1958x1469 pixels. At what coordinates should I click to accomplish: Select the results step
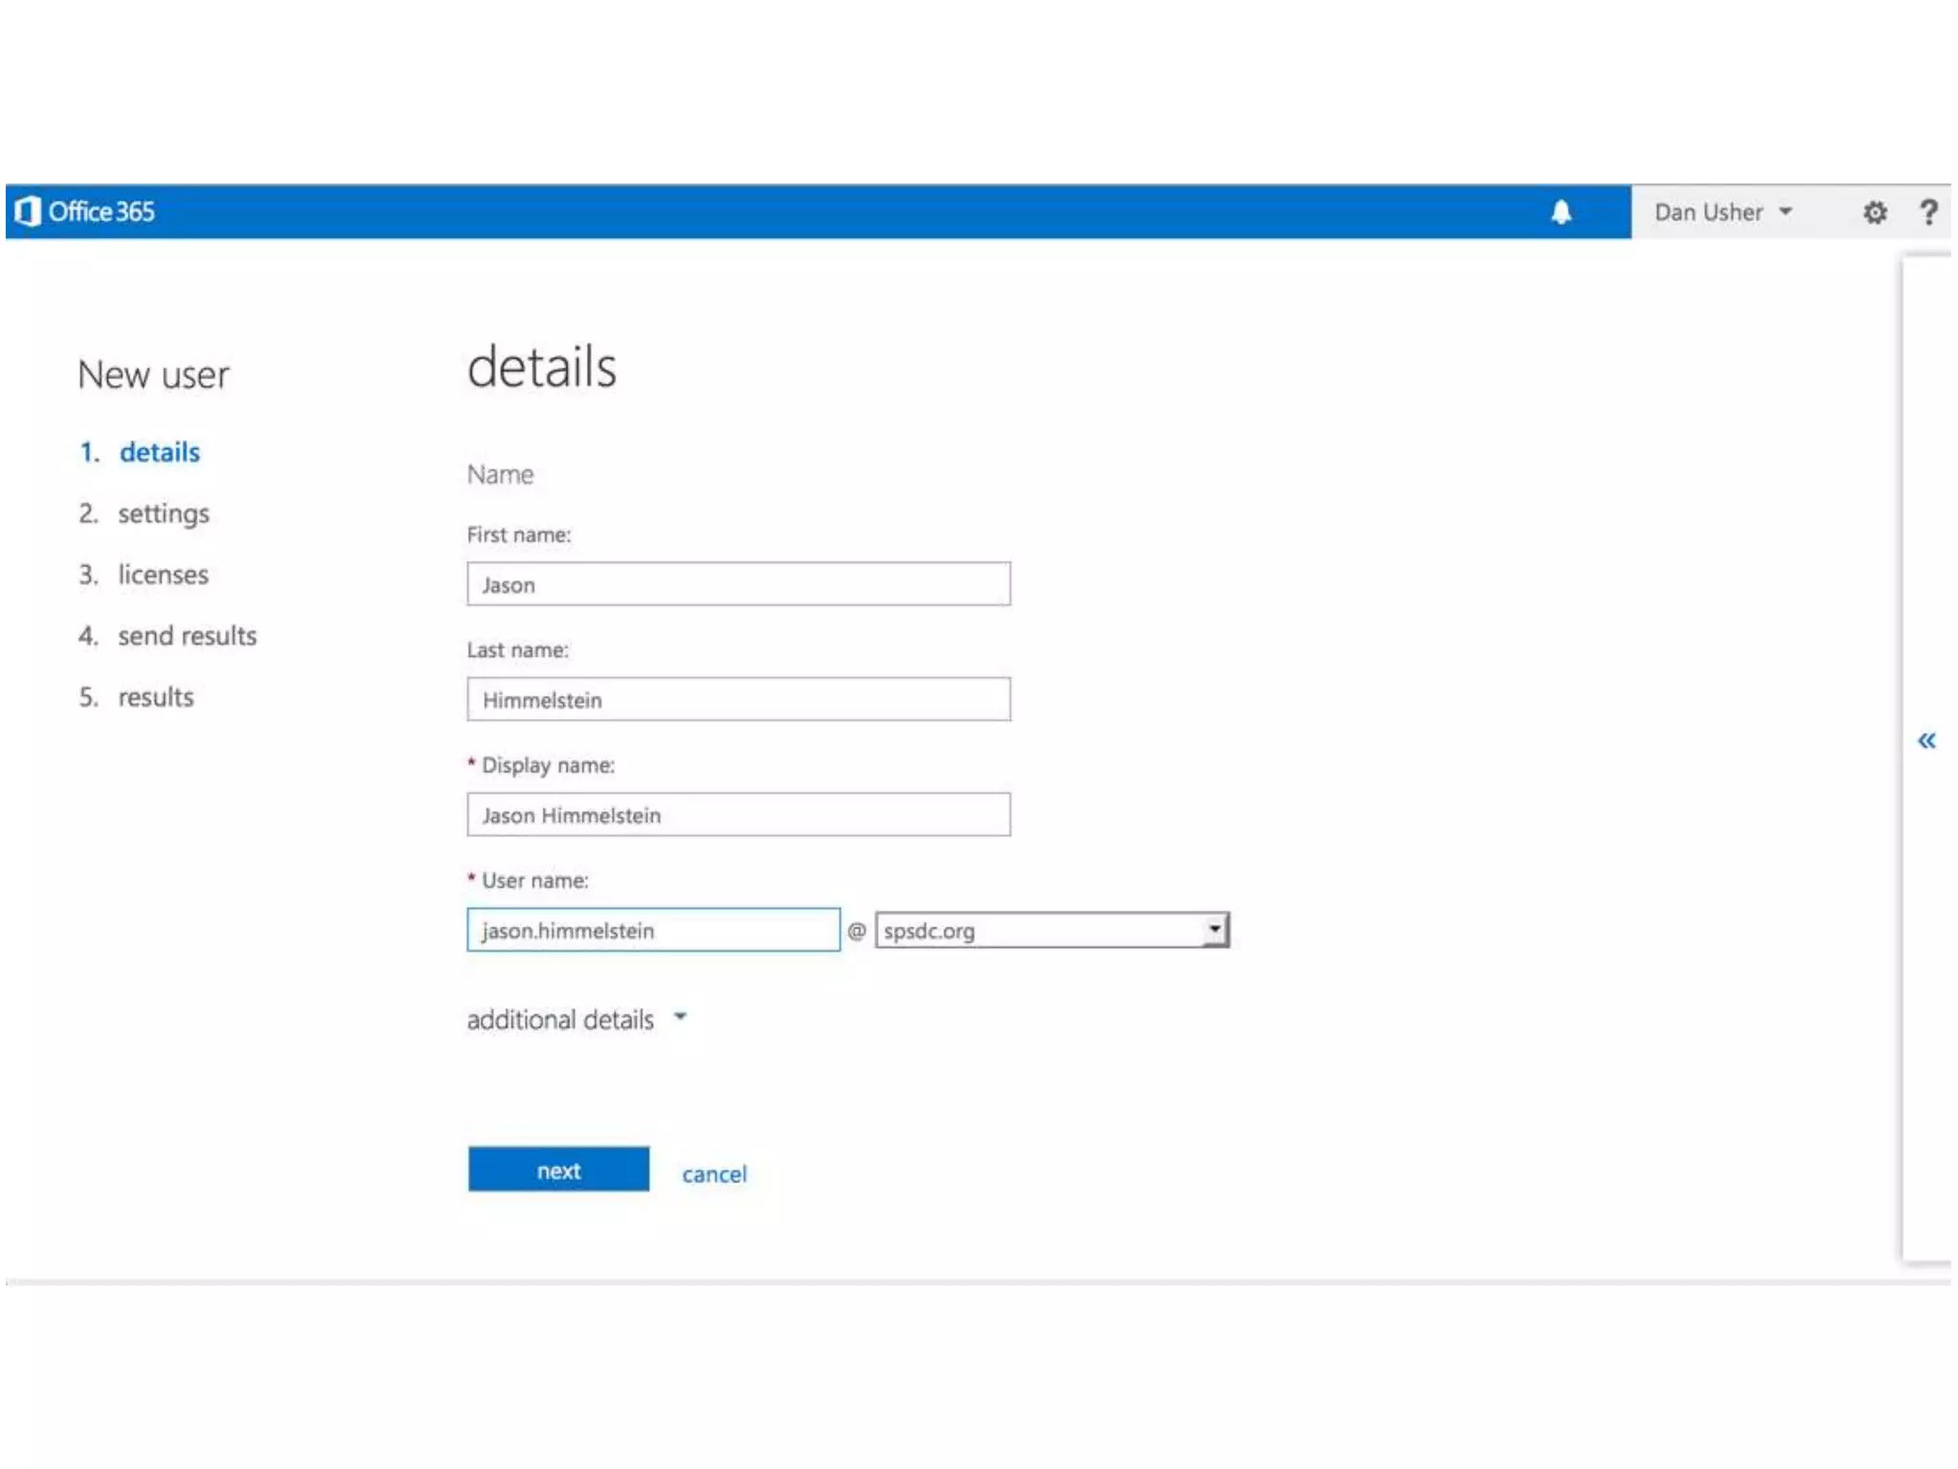[155, 697]
